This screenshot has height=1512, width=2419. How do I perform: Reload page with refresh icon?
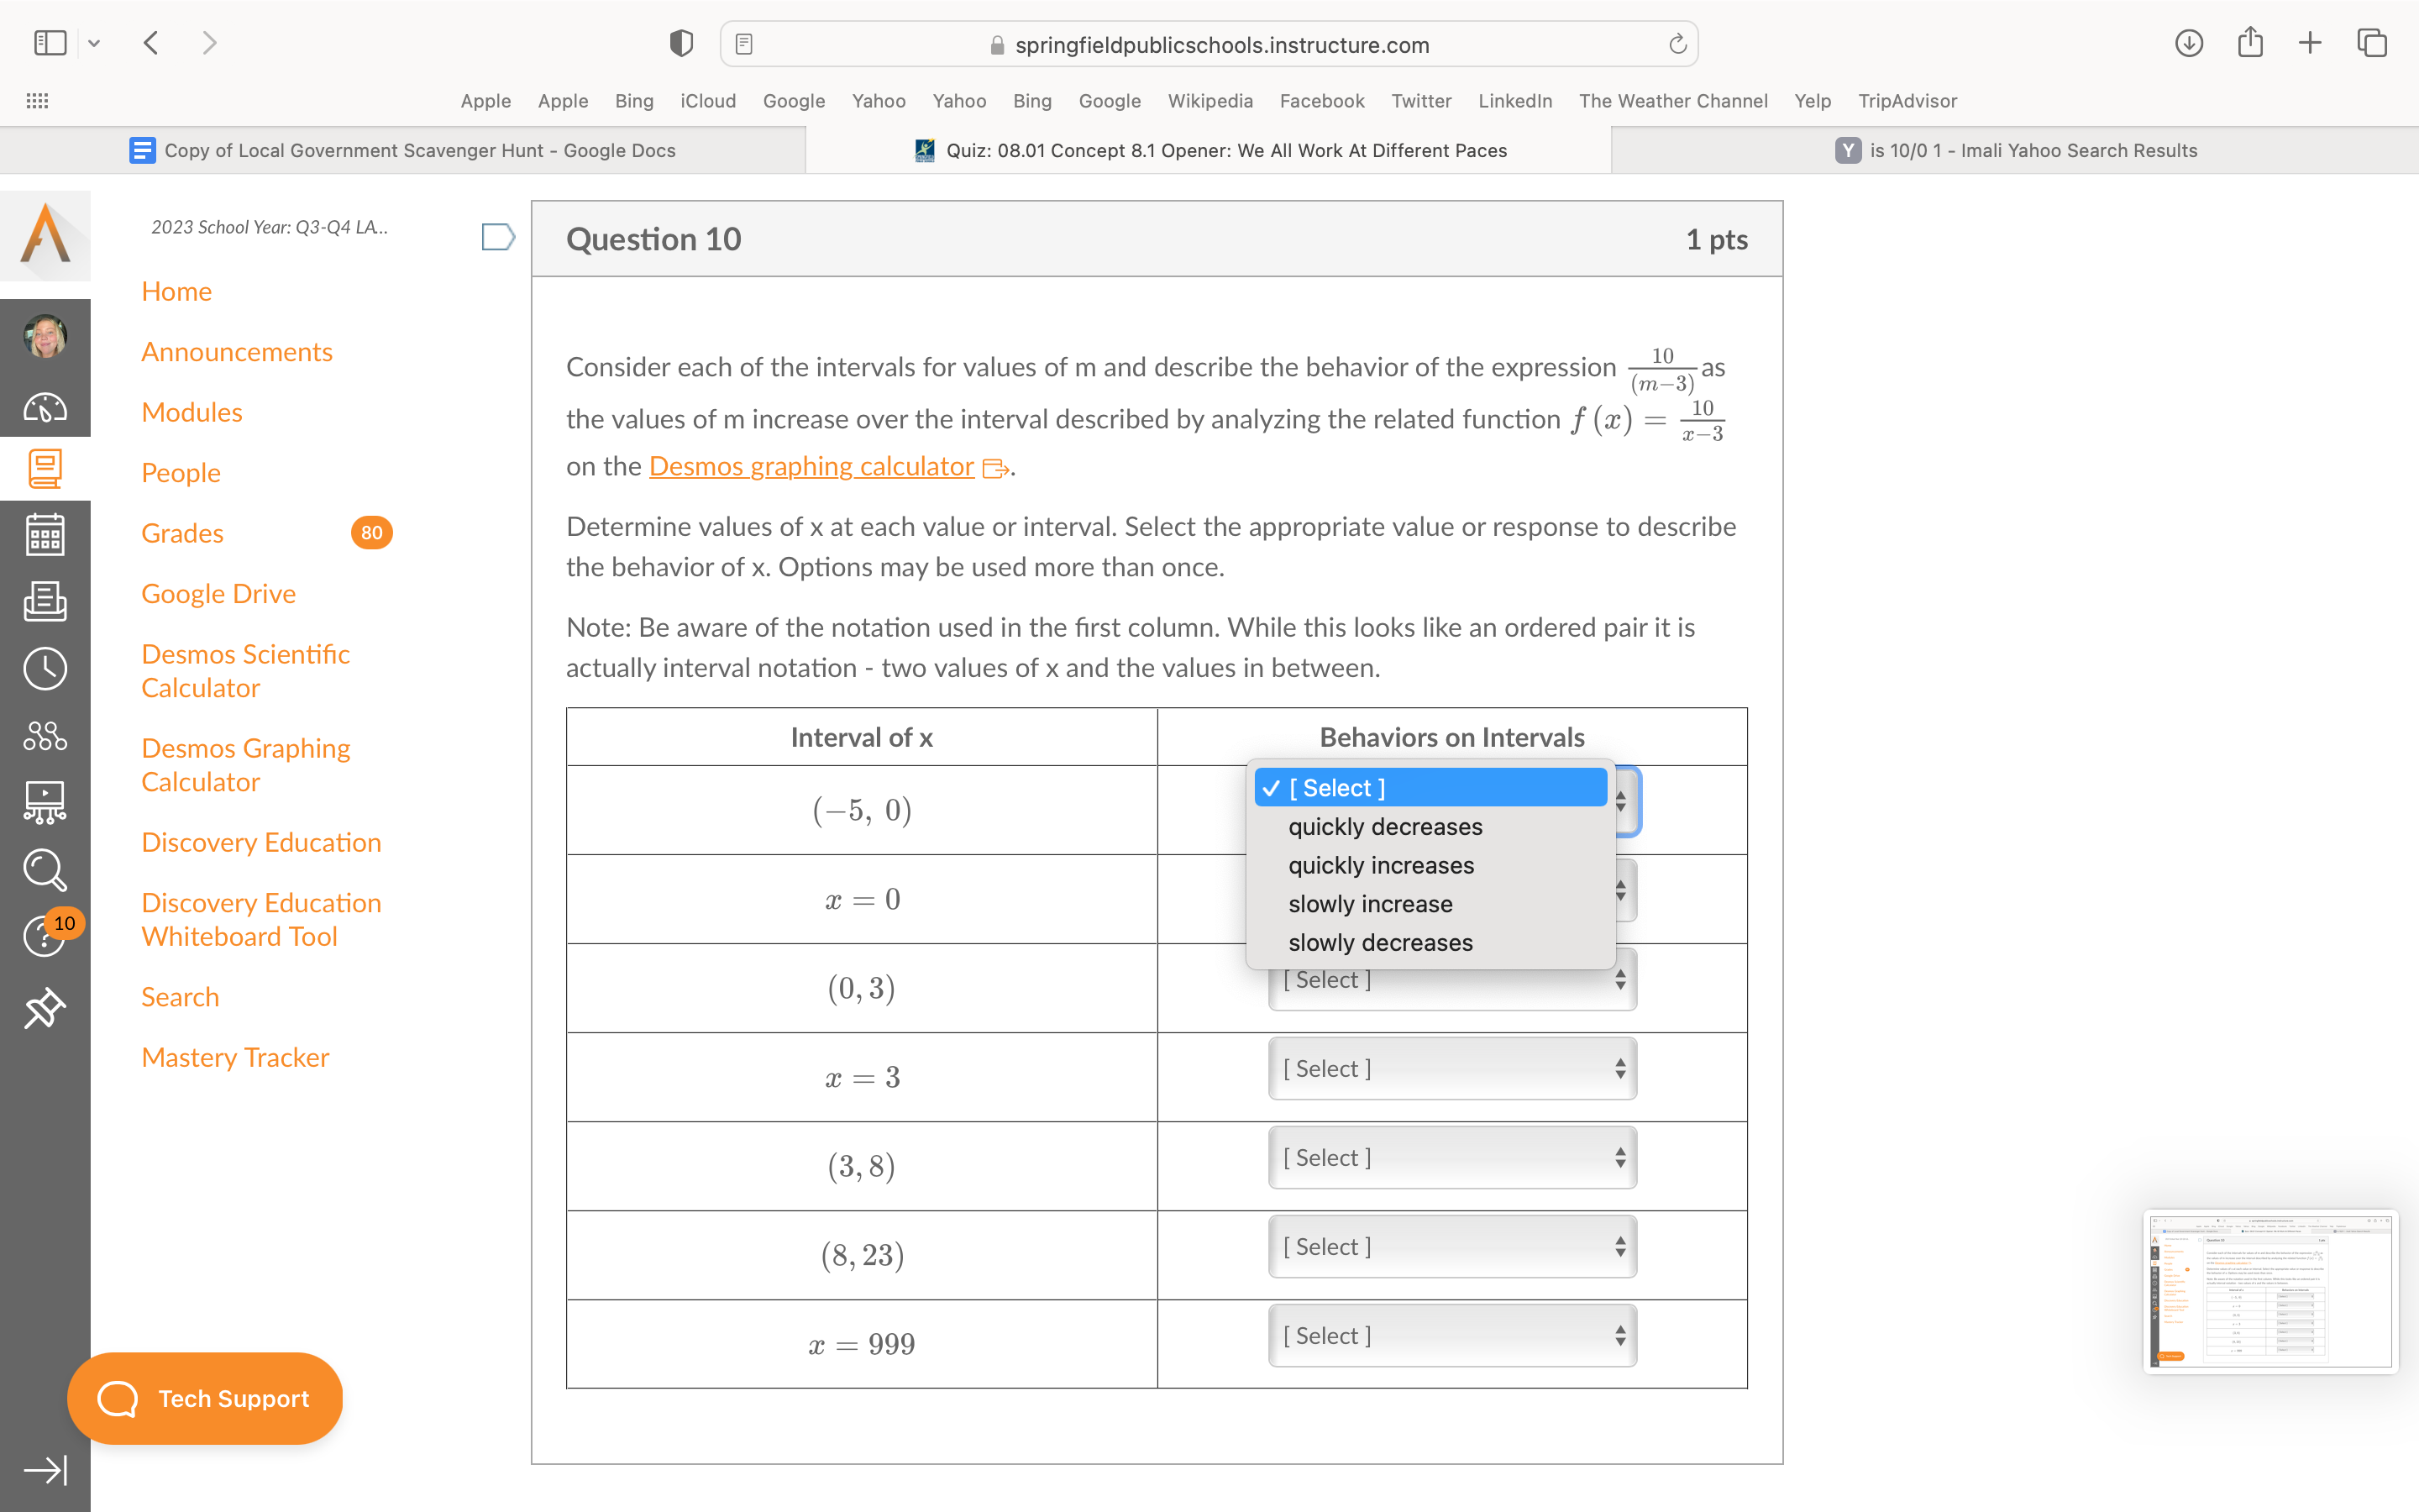(x=1677, y=44)
